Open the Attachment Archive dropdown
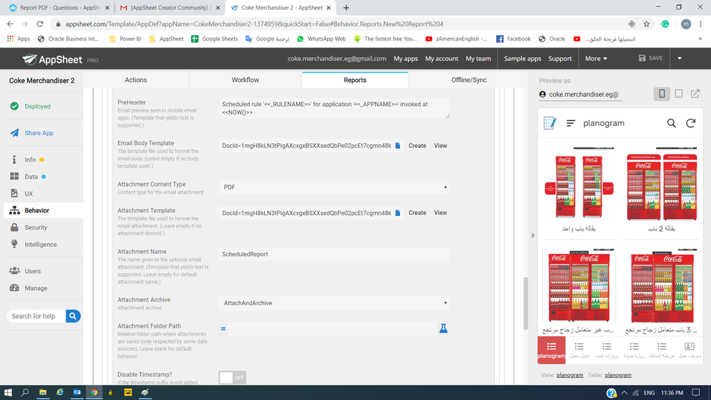The height and width of the screenshot is (400, 711). [335, 303]
